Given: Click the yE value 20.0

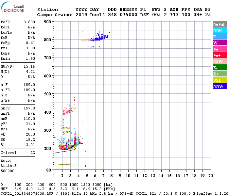Looking at the screenshot, I should tap(30, 135).
